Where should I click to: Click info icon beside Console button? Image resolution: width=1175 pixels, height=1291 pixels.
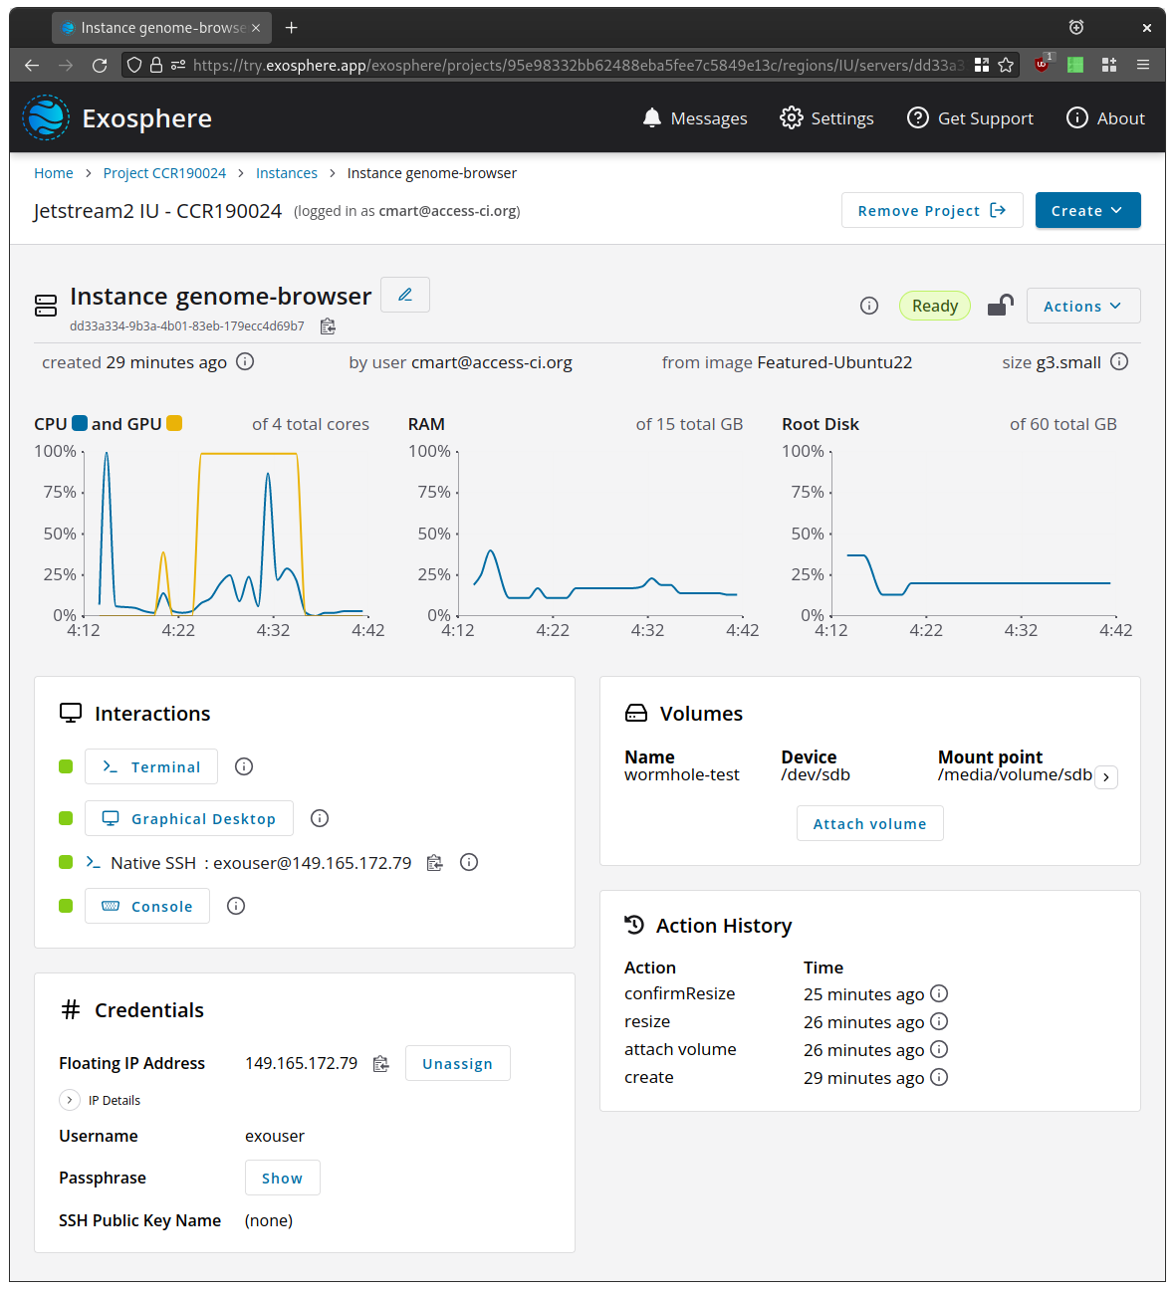236,906
